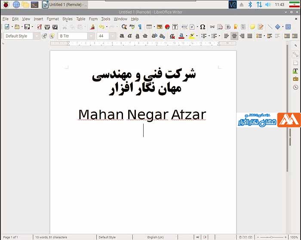
Task: Click the Undo arrow icon
Action: click(x=101, y=27)
